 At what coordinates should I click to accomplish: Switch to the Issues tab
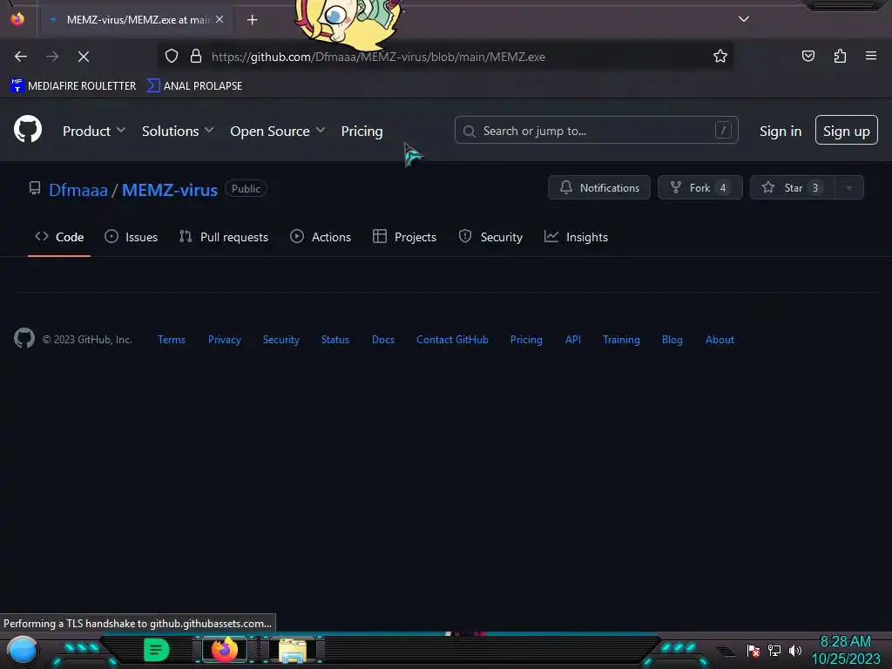click(131, 237)
